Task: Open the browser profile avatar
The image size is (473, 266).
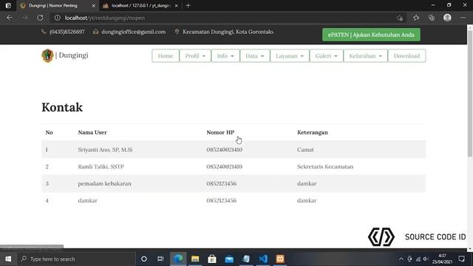Action: click(447, 18)
